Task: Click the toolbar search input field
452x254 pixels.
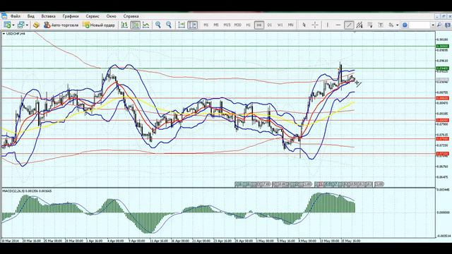Action: 420,25
